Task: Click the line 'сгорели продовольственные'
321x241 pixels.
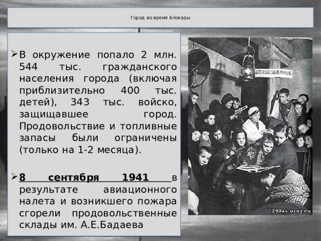Action: pos(98,213)
